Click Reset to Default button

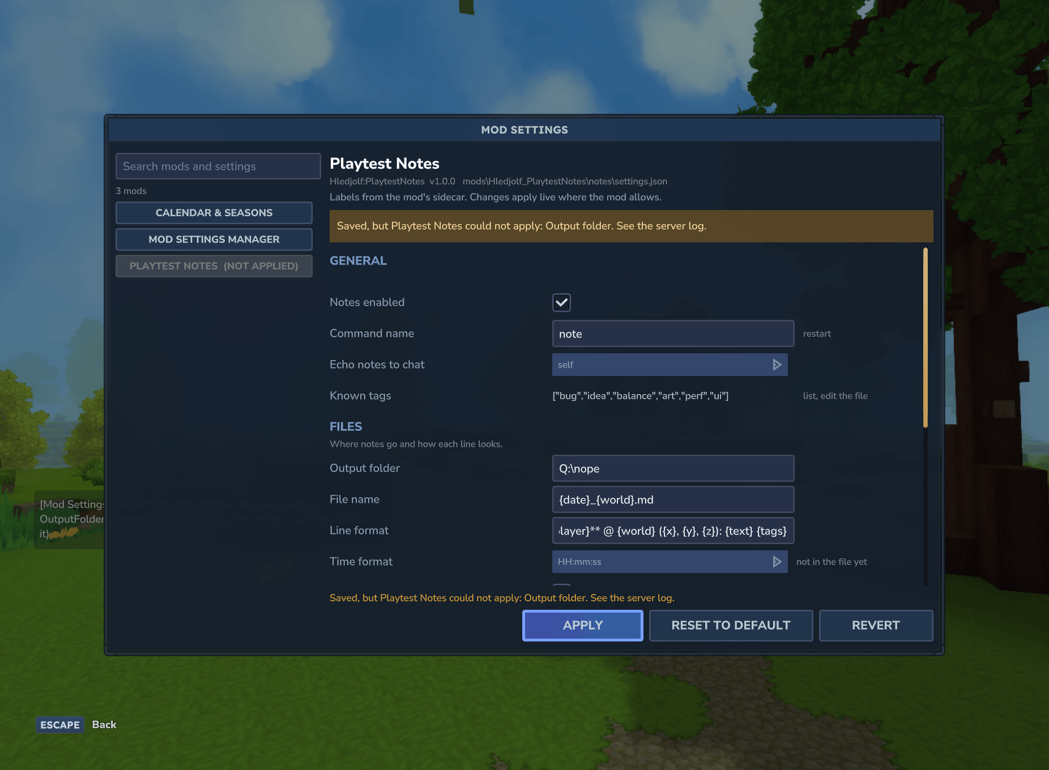(x=731, y=626)
